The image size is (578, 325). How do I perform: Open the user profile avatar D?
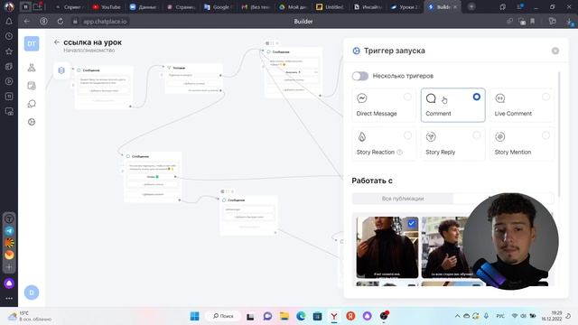click(32, 292)
